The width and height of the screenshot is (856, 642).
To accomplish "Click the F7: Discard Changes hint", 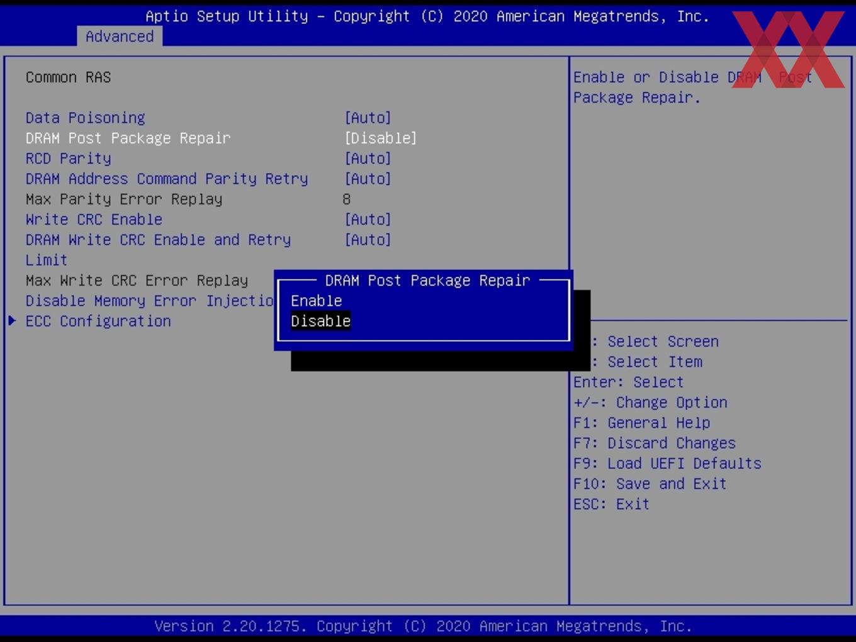I will coord(654,443).
